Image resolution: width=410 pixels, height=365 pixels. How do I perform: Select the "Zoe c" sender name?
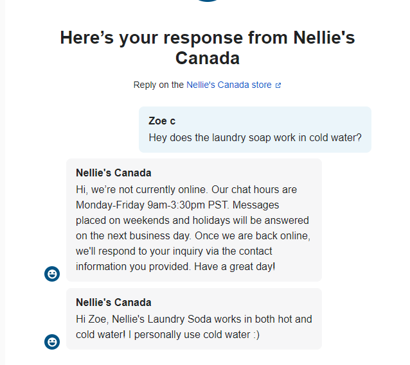162,121
